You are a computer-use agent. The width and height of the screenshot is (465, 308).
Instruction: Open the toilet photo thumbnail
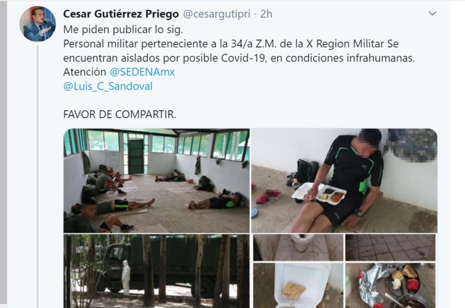(298, 248)
